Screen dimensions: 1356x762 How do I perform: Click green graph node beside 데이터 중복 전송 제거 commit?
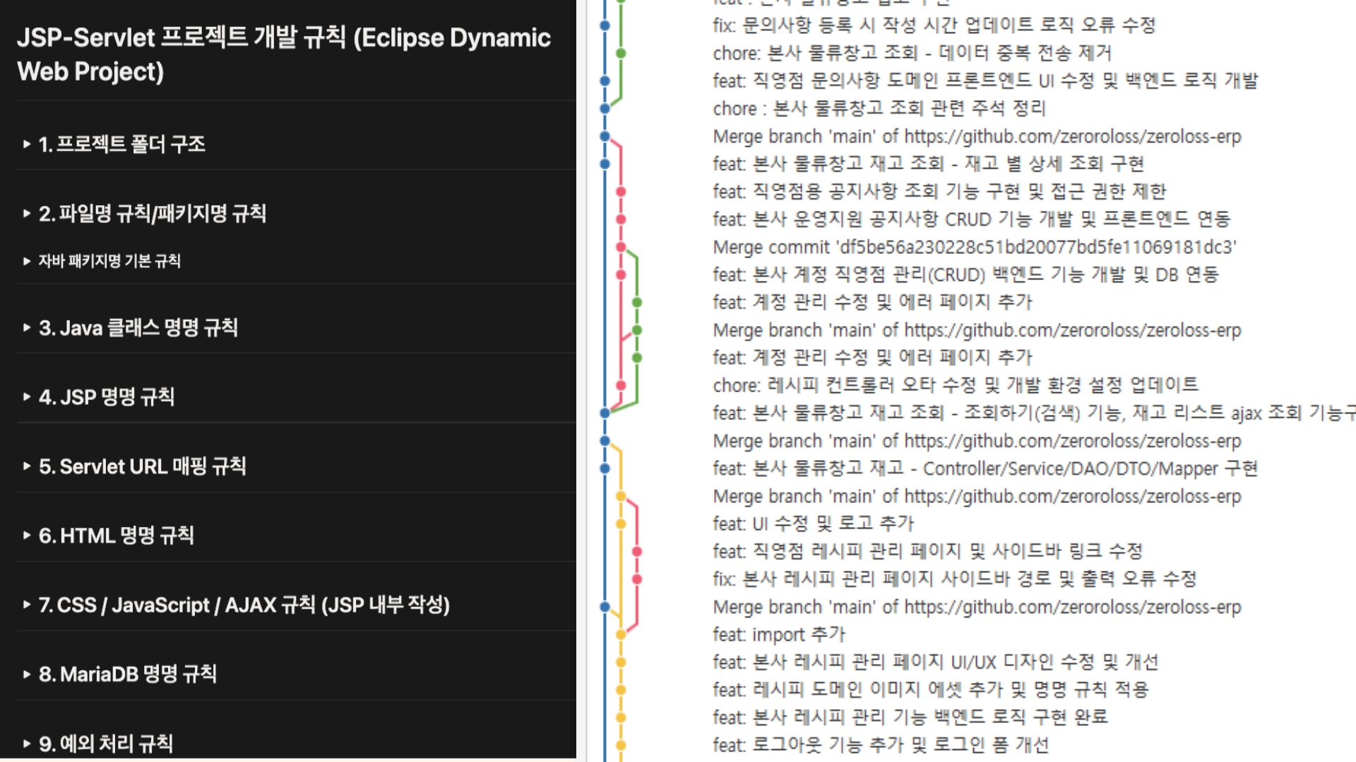621,53
